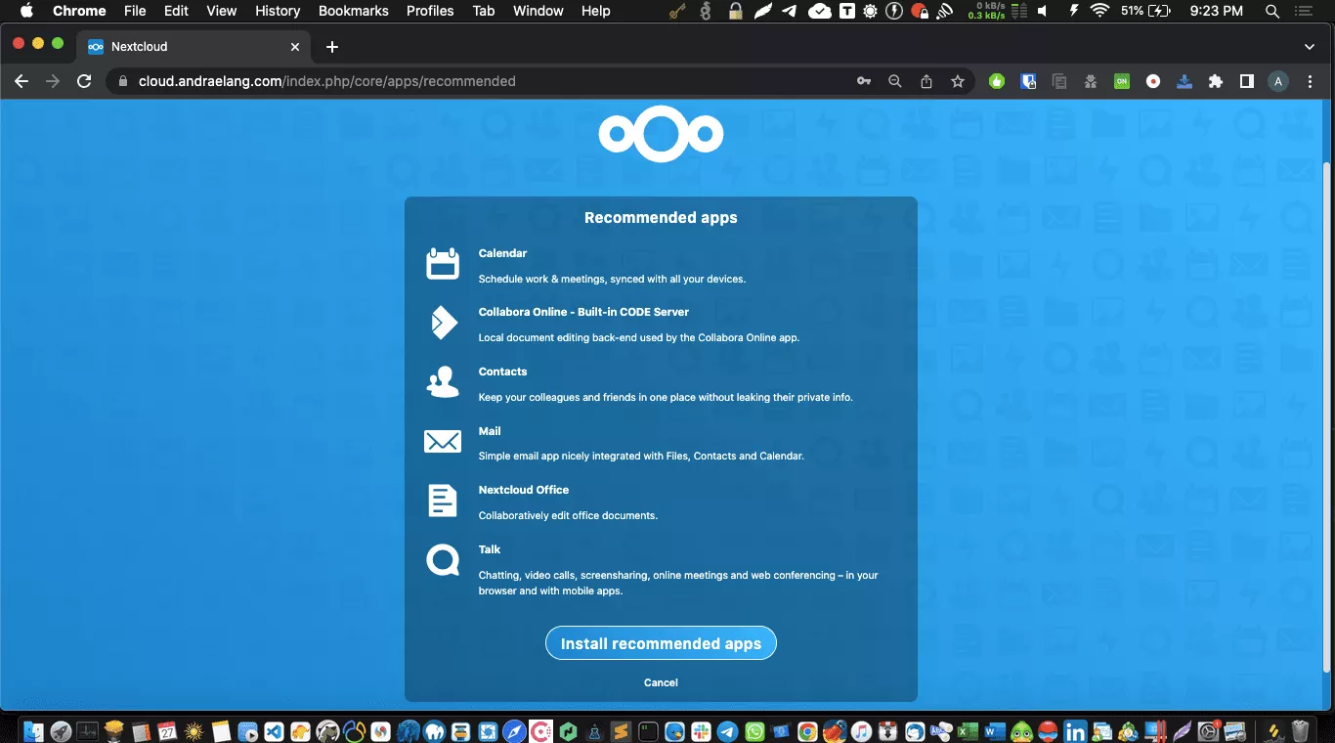Open the Chrome Extensions puzzle icon
The height and width of the screenshot is (743, 1335).
(1216, 81)
